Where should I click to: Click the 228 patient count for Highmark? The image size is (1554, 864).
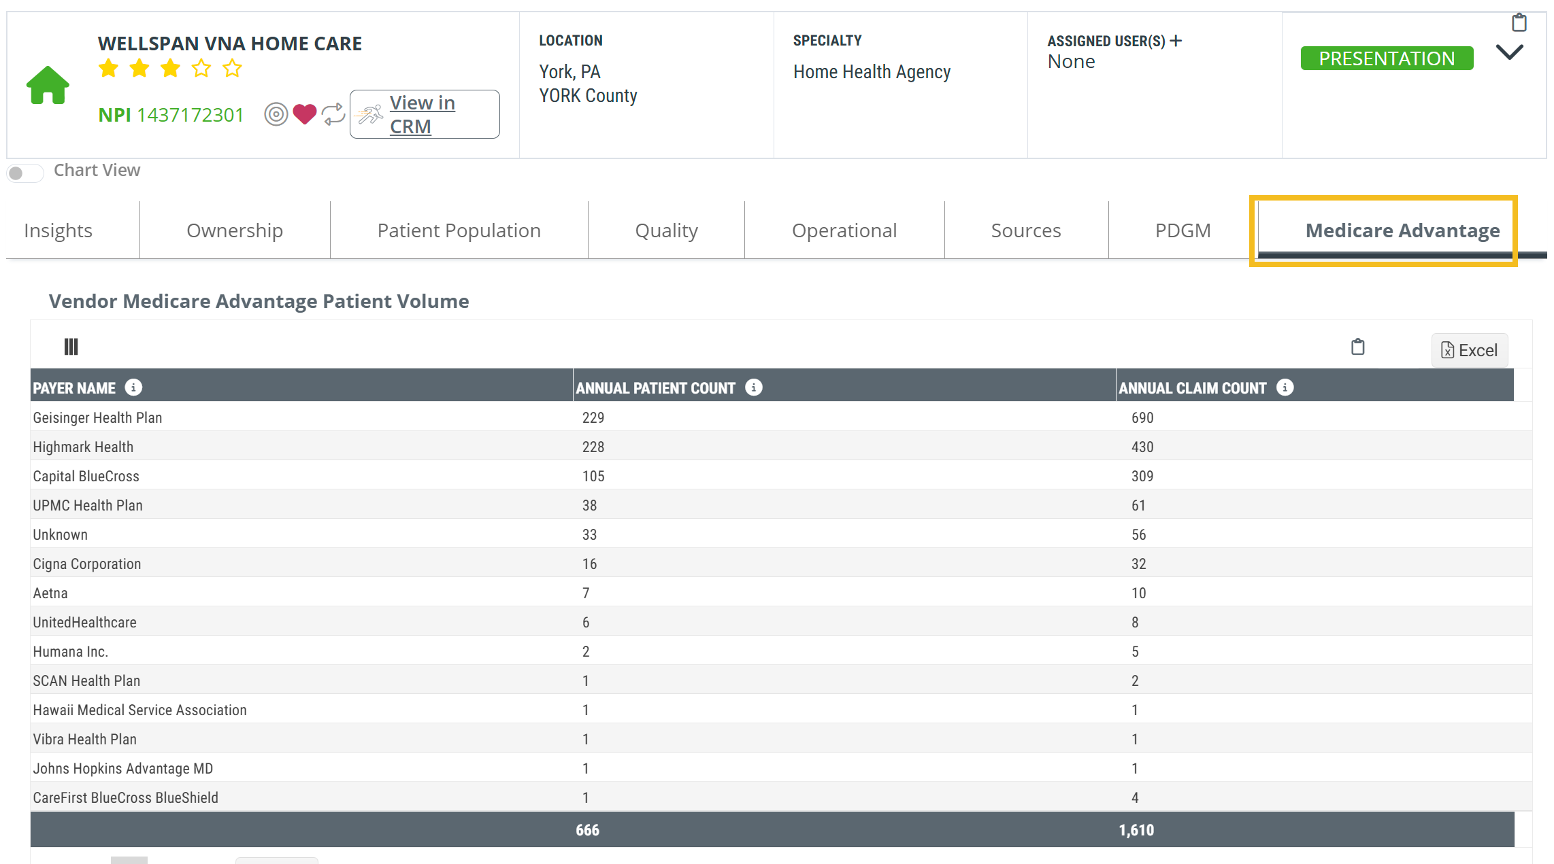[x=593, y=447]
